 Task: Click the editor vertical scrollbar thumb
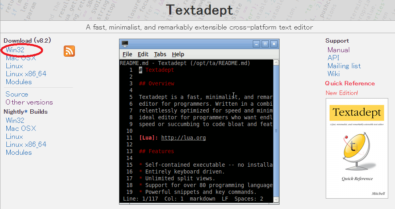click(276, 131)
